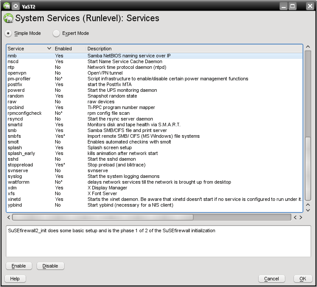Screen dimensions: 317x287
Task: Click 'Start the sshd daemon' description
Action: [x=112, y=159]
